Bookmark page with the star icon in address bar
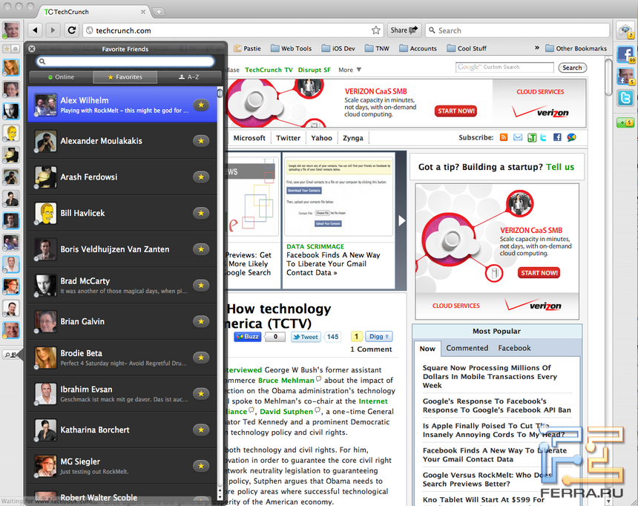 tap(375, 30)
